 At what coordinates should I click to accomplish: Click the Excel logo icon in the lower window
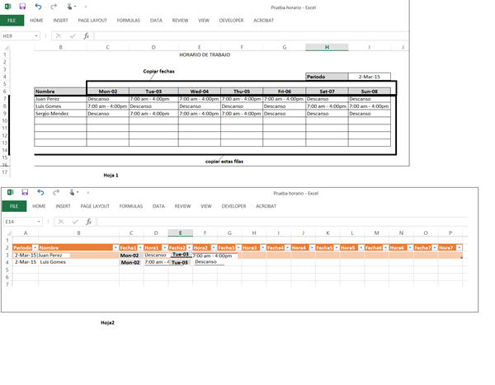(10, 192)
